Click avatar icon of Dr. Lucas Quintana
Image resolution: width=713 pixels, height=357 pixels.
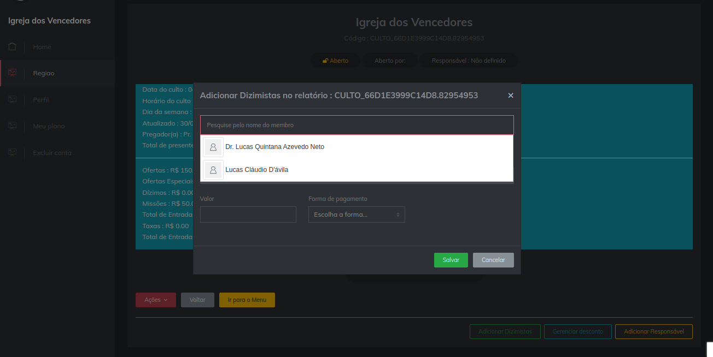click(213, 147)
